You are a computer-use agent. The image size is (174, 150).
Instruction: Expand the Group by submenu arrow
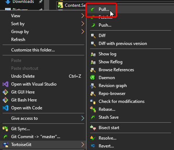point(82,32)
